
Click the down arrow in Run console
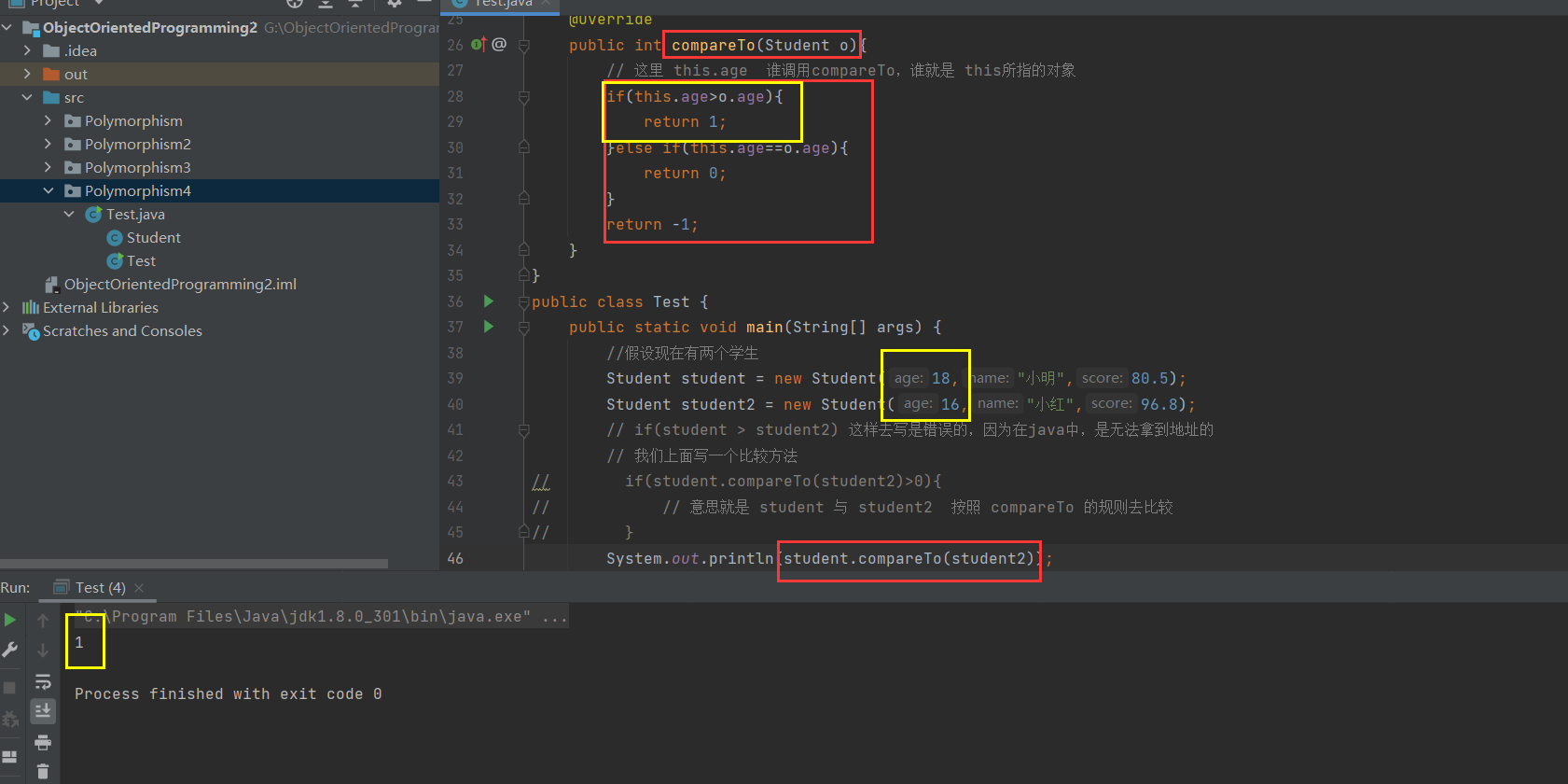click(43, 651)
